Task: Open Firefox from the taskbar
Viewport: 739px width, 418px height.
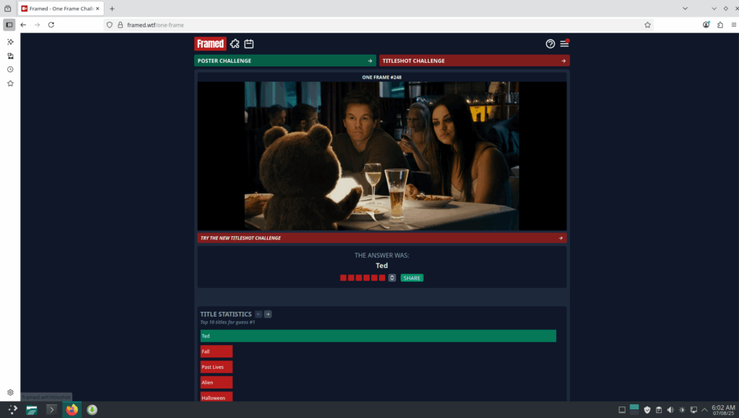Action: pos(71,410)
